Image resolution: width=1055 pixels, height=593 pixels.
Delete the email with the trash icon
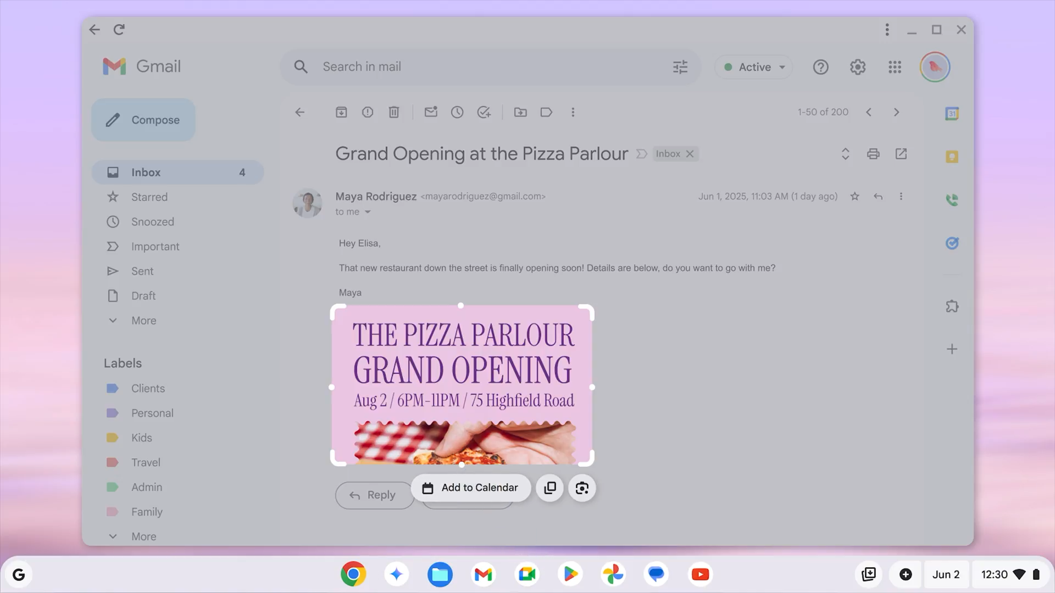pyautogui.click(x=394, y=112)
